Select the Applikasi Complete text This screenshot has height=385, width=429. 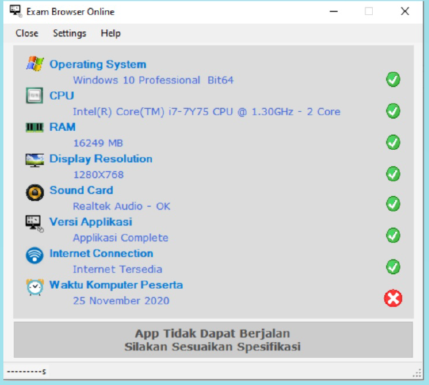[120, 238]
